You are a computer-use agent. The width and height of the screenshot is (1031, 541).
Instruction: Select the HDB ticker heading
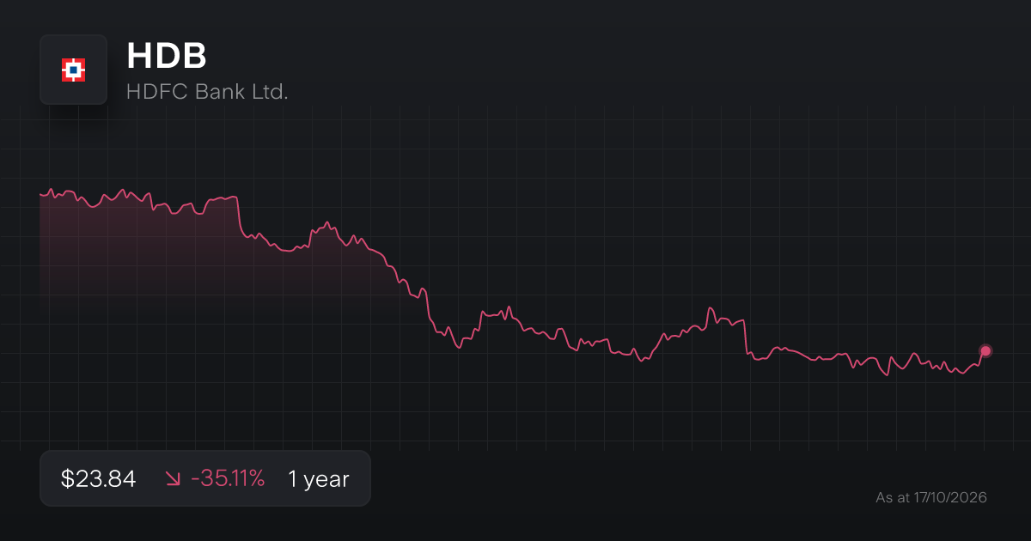tap(167, 57)
